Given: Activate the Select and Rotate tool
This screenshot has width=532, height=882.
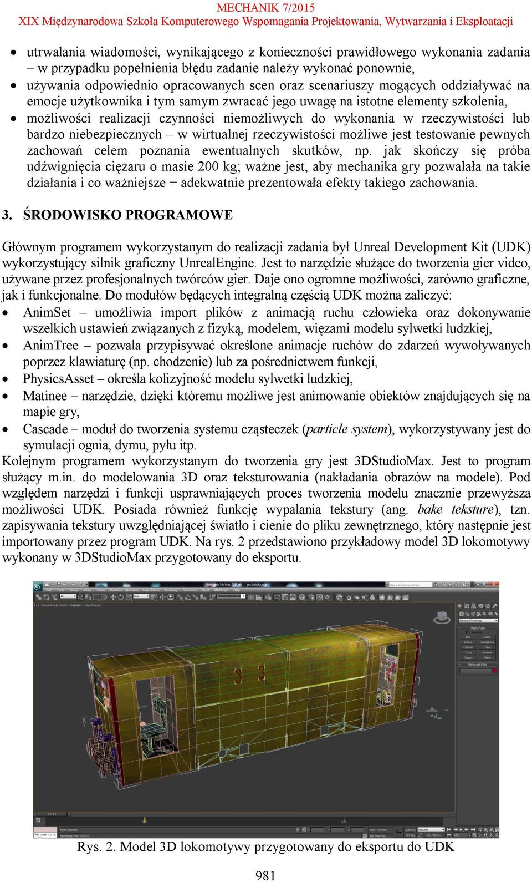Looking at the screenshot, I should [120, 597].
